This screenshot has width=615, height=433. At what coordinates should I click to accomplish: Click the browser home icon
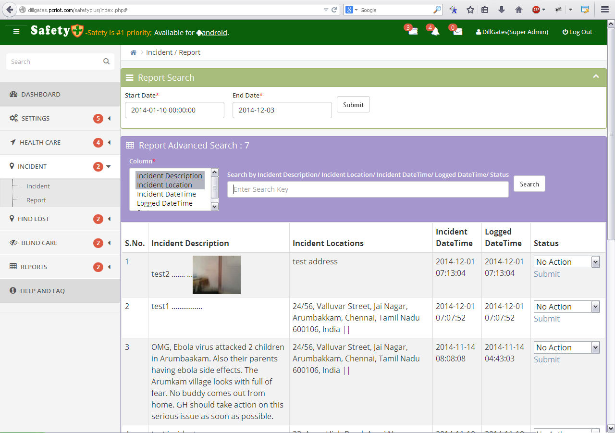coord(518,10)
